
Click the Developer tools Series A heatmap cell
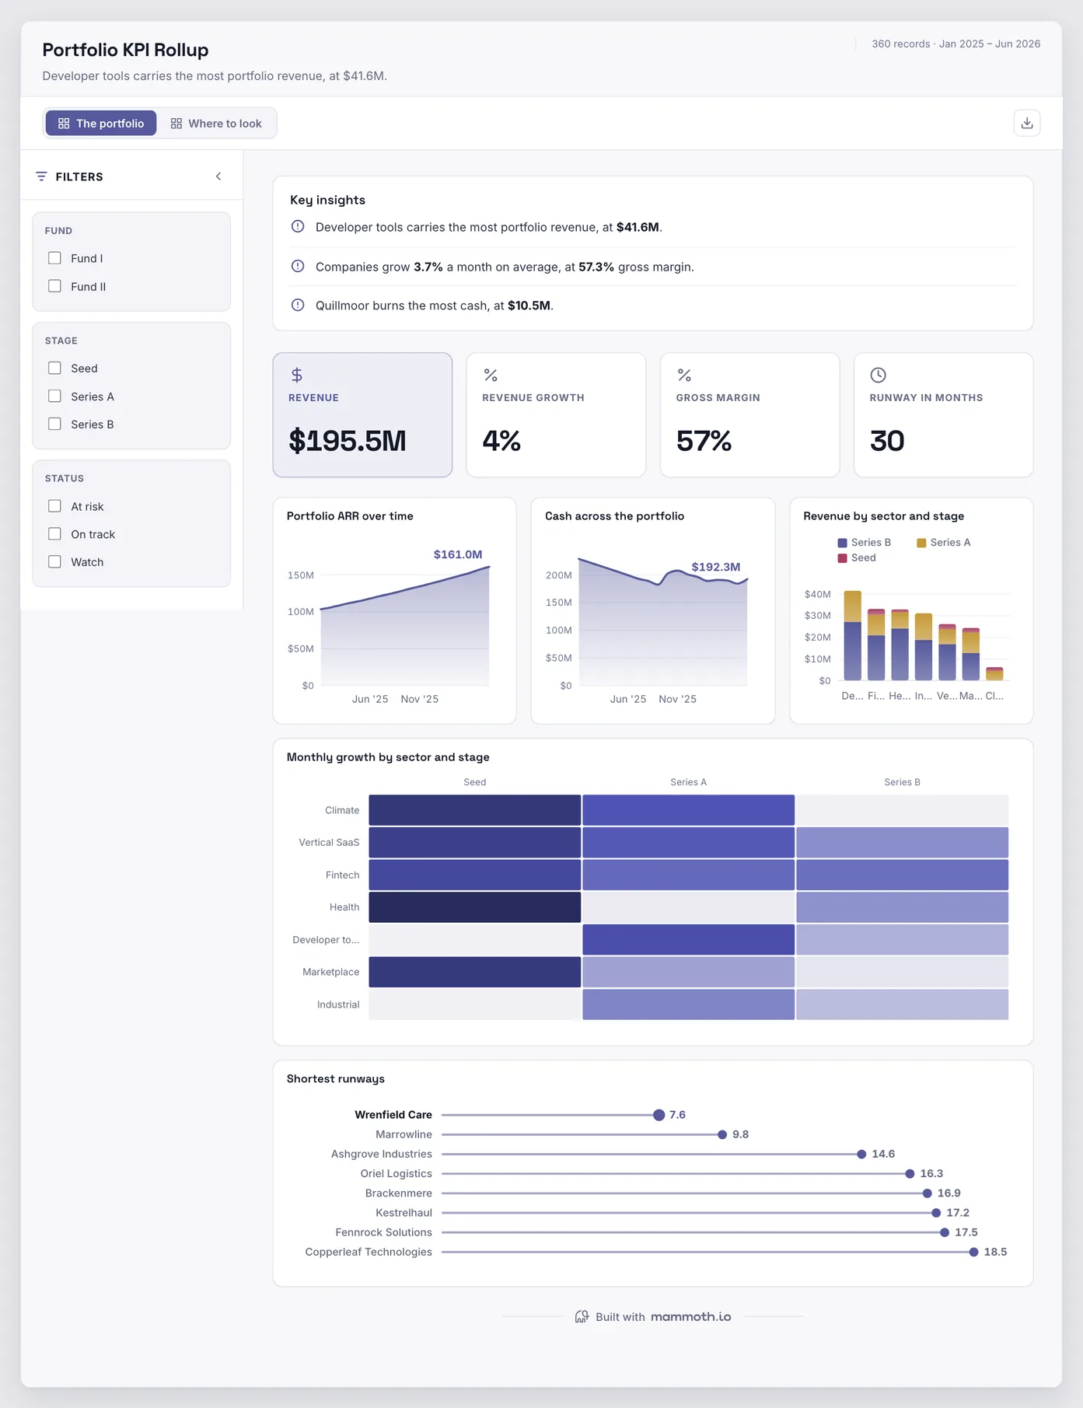click(688, 939)
